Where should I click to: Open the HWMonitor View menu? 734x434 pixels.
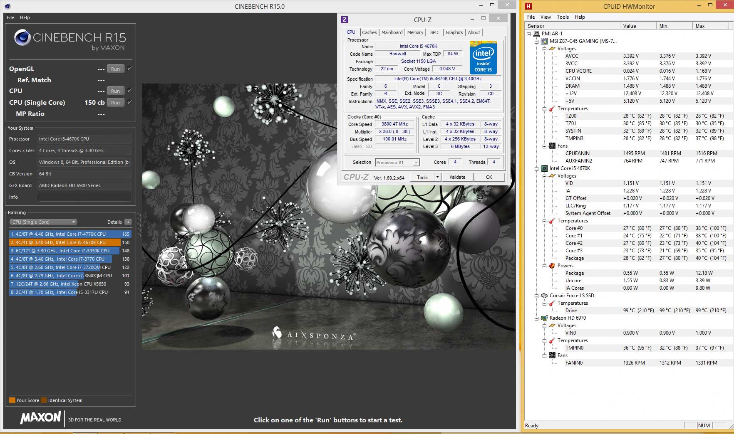tap(546, 17)
